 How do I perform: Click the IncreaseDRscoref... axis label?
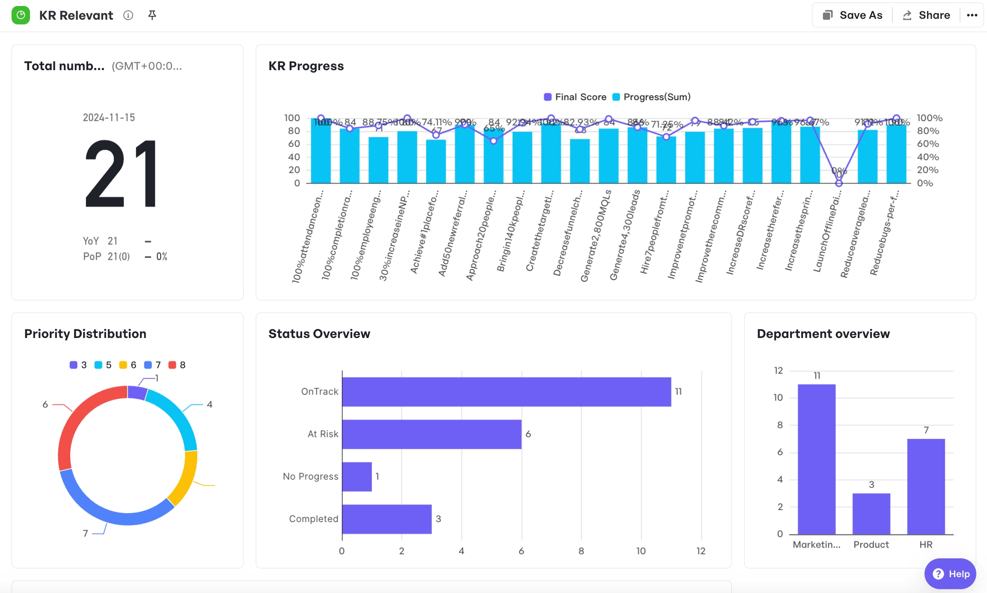pyautogui.click(x=740, y=232)
